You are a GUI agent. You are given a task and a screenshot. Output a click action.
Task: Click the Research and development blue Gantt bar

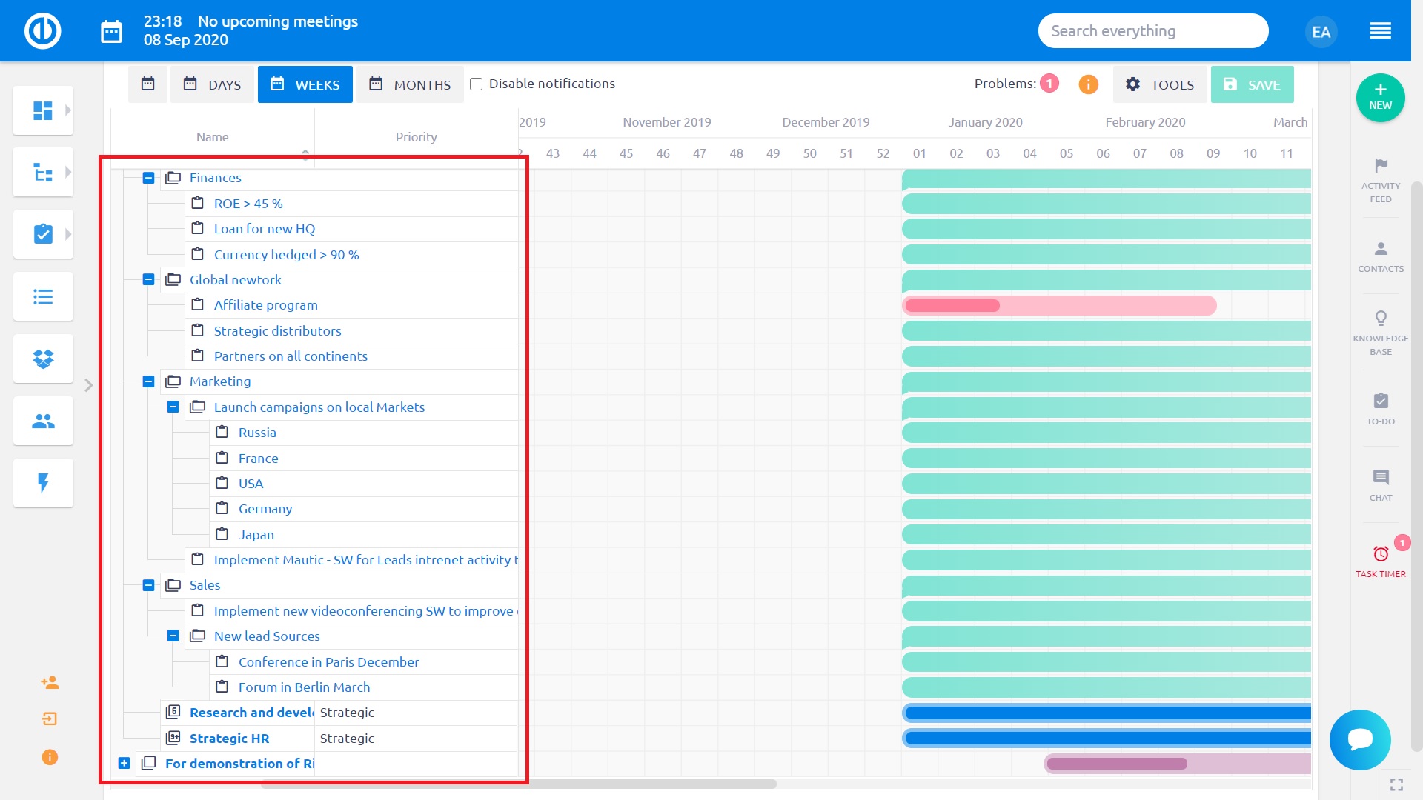coord(1107,713)
